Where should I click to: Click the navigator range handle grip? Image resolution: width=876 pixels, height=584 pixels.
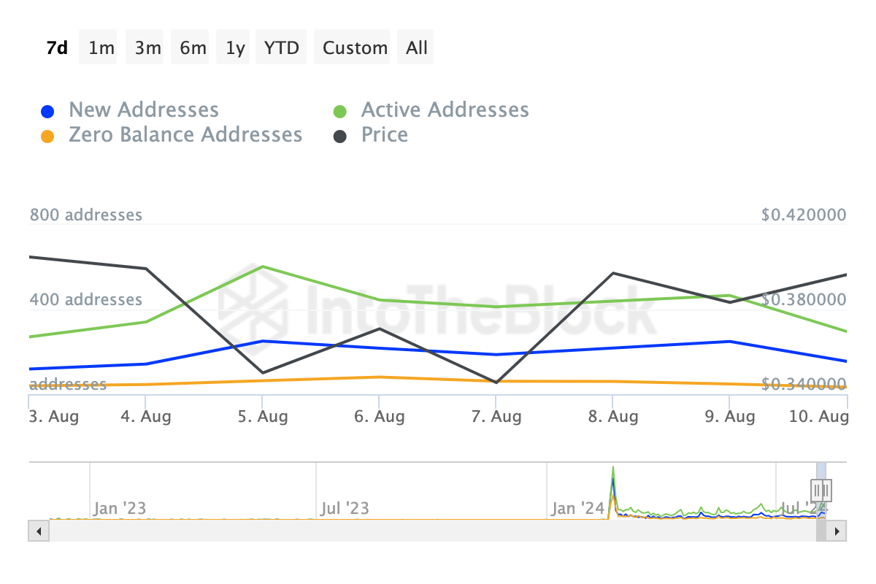821,489
